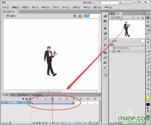Toggle show/hide all layers eye icon
This screenshot has width=151, height=125.
pos(23,99)
